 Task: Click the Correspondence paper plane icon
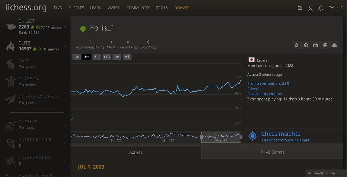[x=10, y=100]
